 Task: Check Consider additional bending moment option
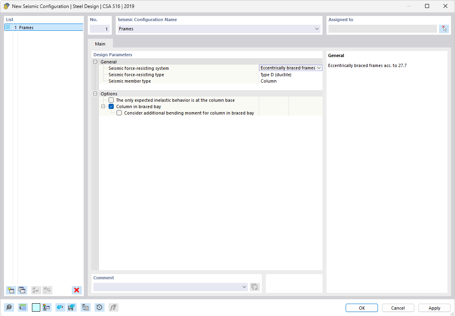[119, 113]
